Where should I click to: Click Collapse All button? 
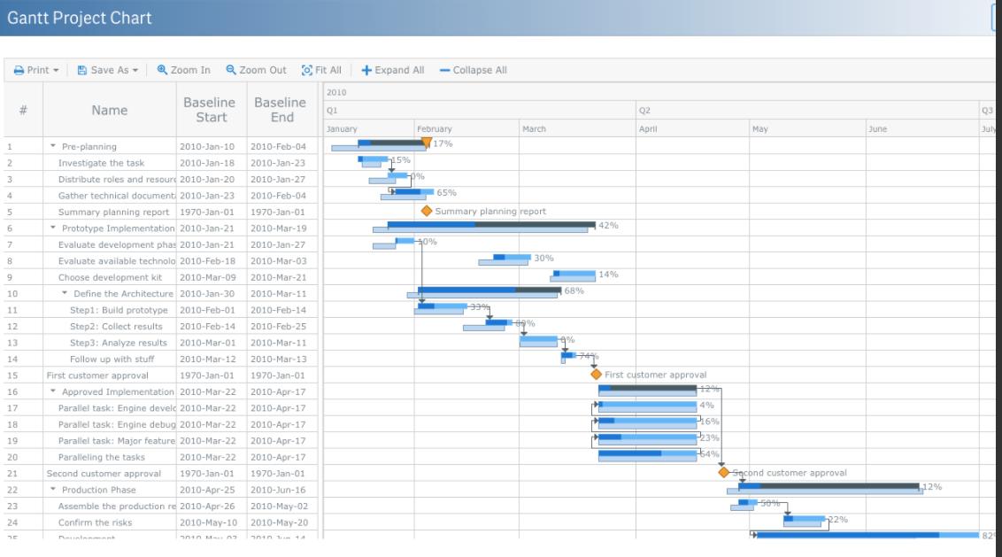[473, 70]
